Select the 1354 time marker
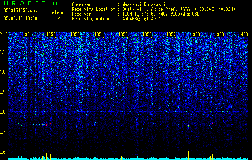Viewport: 252px width, 160px height. (x=99, y=34)
